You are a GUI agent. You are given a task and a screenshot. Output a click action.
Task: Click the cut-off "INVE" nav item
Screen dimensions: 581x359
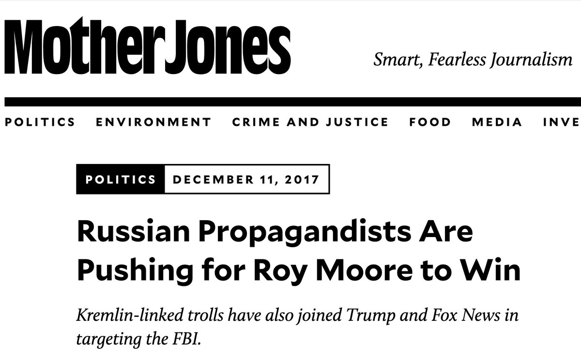click(562, 122)
